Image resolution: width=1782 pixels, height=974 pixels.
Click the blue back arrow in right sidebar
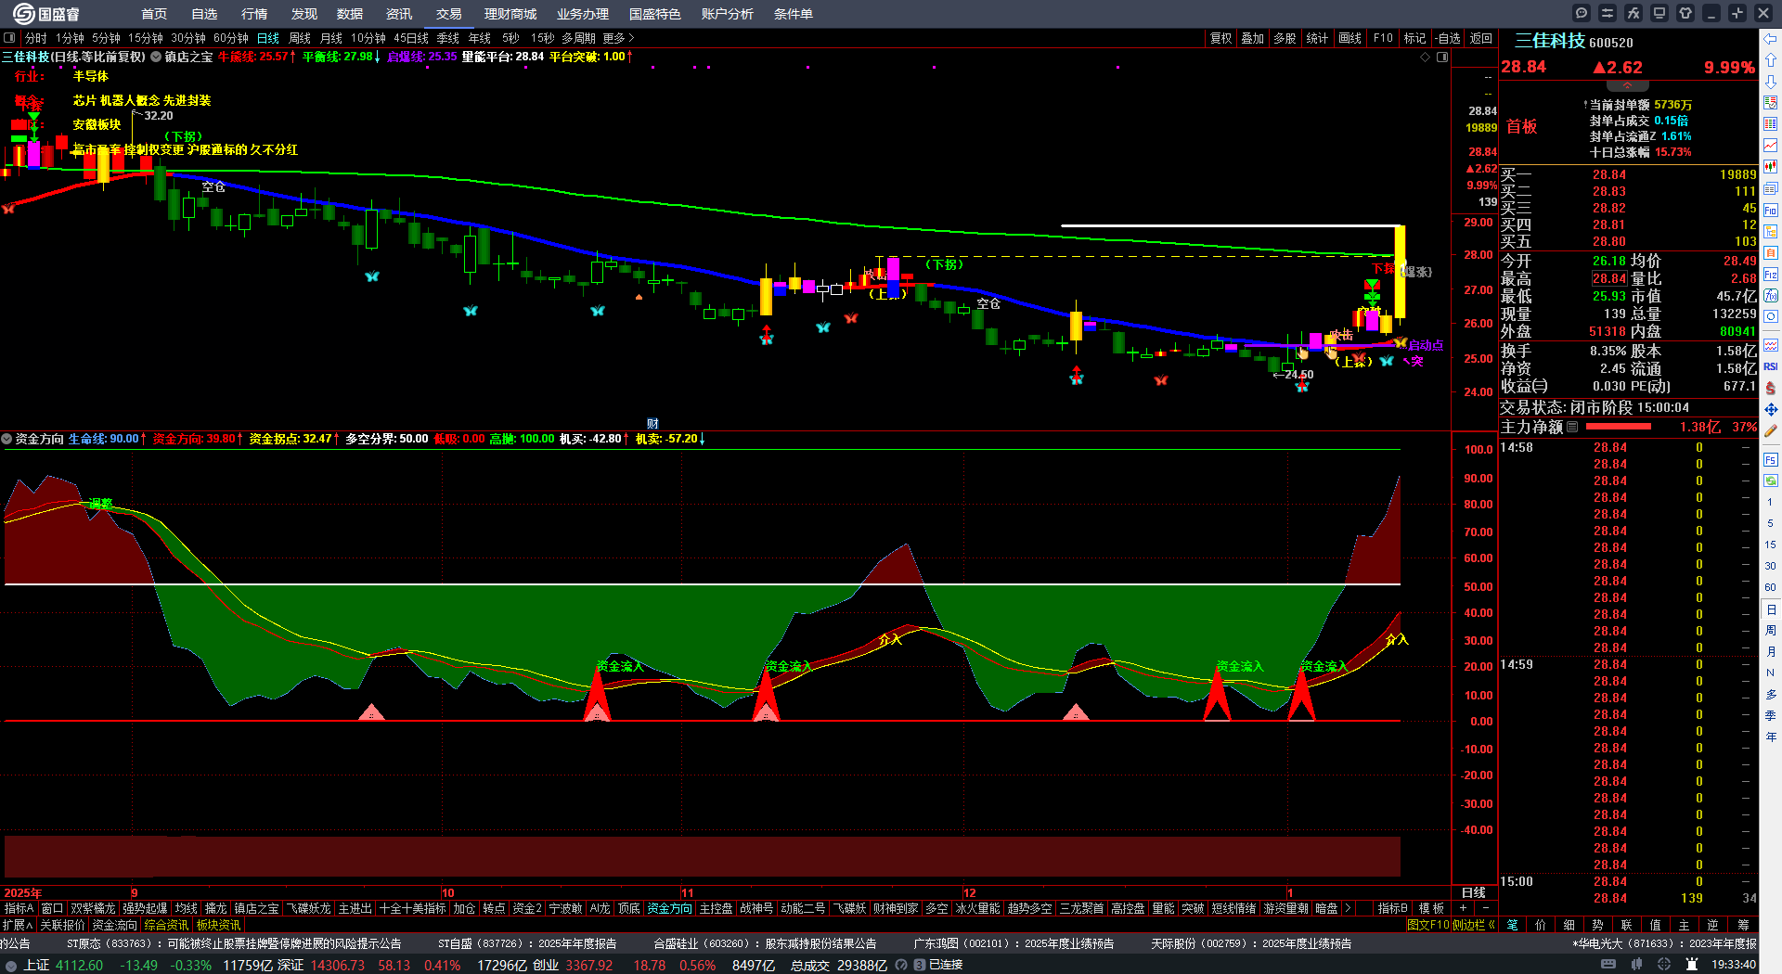pyautogui.click(x=1770, y=39)
